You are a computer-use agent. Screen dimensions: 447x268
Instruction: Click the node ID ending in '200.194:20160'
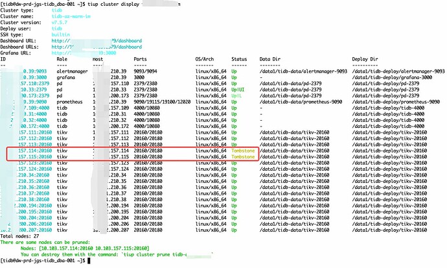(x=34, y=206)
